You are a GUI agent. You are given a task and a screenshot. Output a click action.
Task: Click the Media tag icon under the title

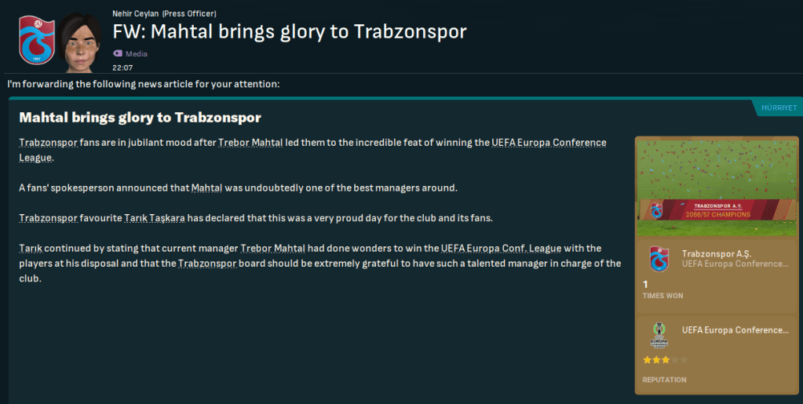(x=118, y=53)
